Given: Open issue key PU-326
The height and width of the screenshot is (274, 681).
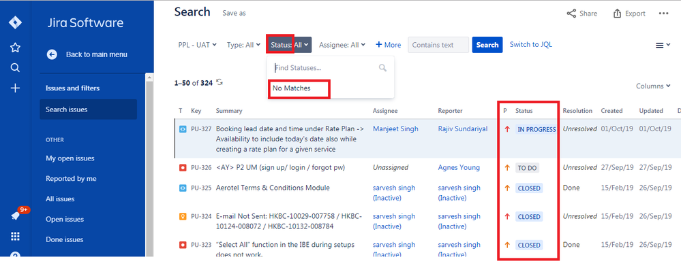Looking at the screenshot, I should click(201, 167).
